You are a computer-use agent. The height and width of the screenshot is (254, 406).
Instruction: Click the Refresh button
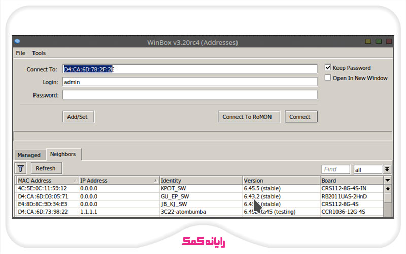tap(46, 168)
